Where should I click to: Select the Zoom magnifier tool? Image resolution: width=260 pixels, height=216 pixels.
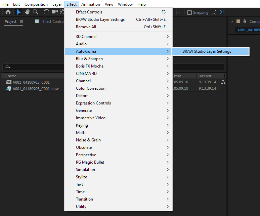[x=35, y=12]
